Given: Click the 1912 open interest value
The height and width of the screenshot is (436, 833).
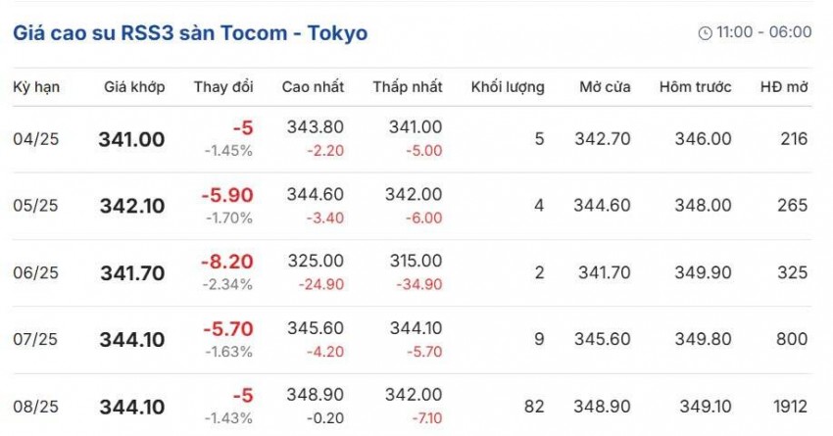Looking at the screenshot, I should click(x=788, y=406).
